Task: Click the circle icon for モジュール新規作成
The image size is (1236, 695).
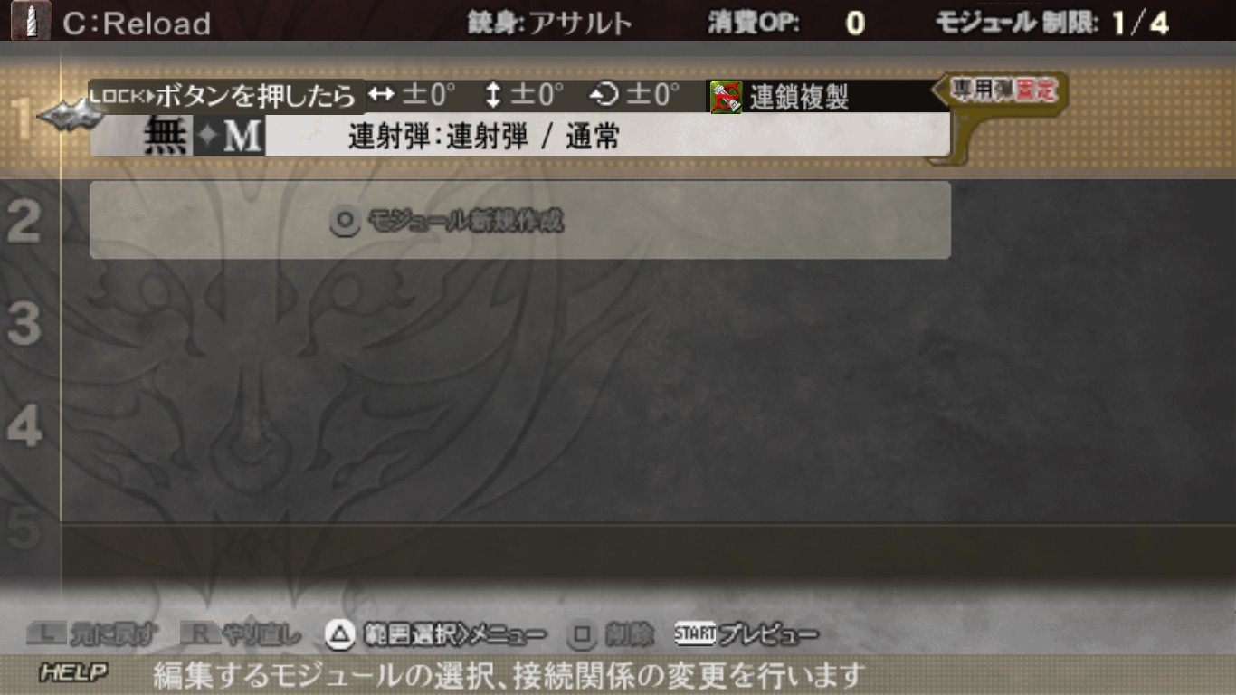Action: 345,221
